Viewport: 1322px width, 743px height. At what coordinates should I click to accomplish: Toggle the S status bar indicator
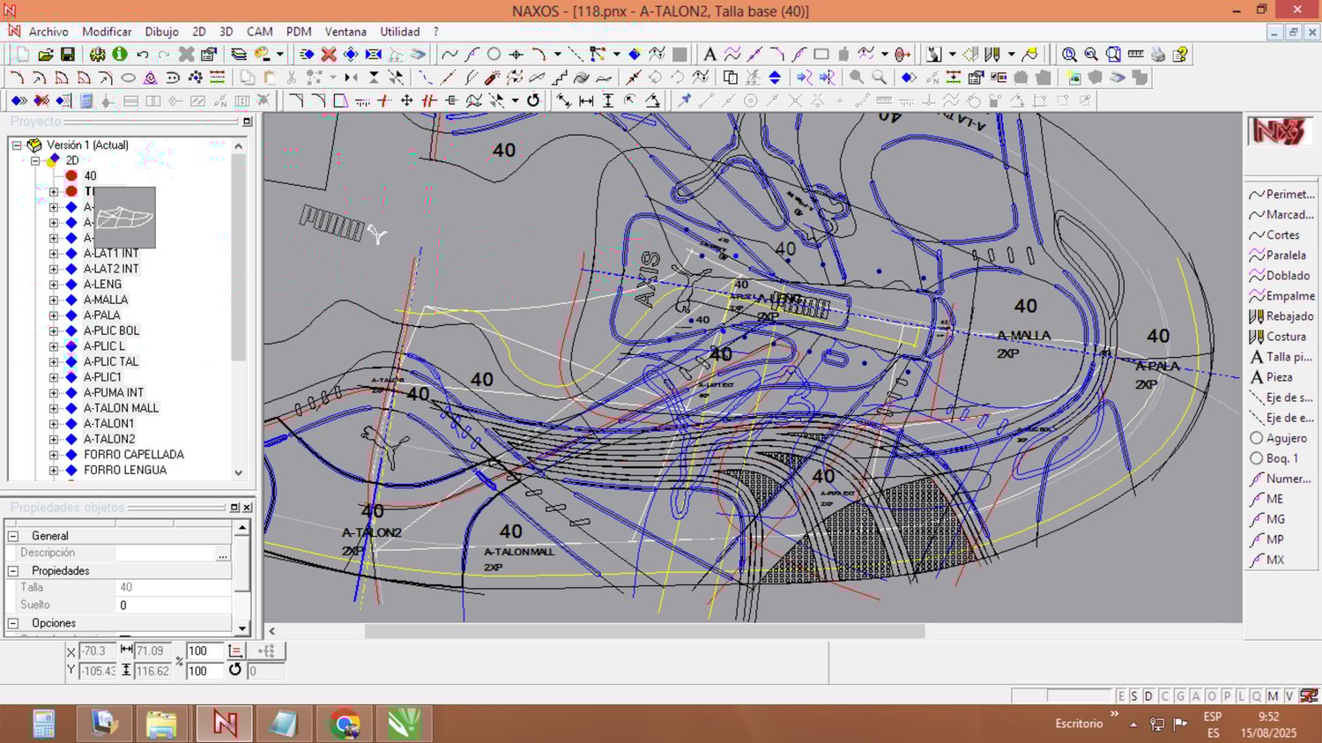click(x=1134, y=696)
